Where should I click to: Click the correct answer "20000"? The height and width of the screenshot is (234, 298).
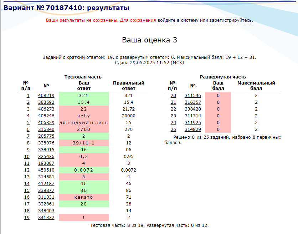click(x=129, y=116)
